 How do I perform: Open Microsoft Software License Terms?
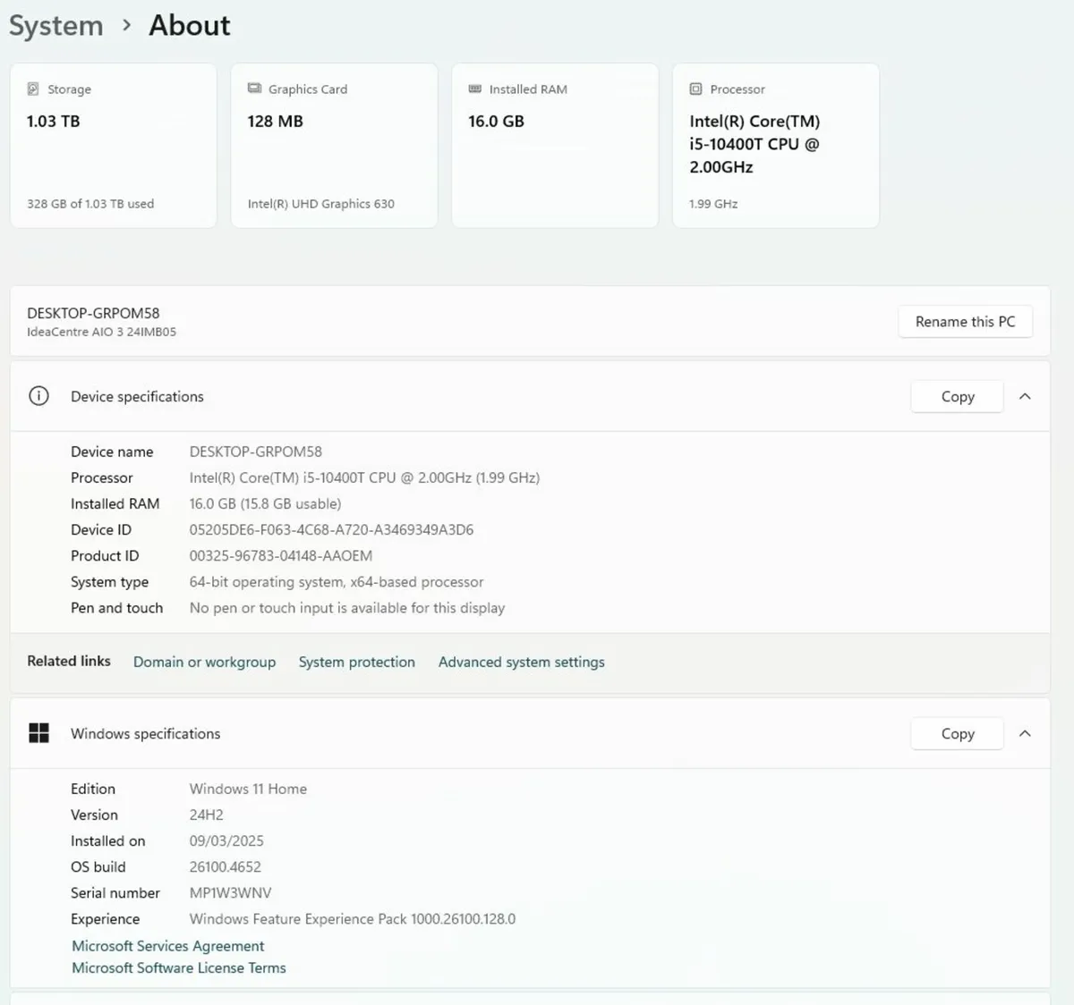point(179,967)
